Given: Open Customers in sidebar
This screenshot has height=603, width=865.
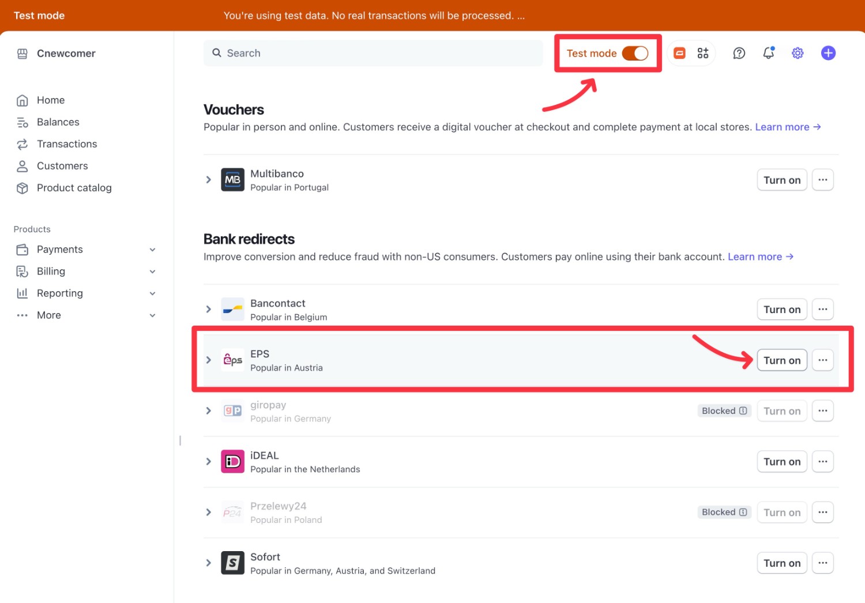Looking at the screenshot, I should click(62, 166).
